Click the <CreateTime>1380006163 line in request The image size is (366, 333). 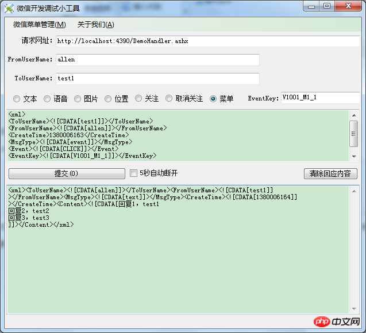click(68, 135)
